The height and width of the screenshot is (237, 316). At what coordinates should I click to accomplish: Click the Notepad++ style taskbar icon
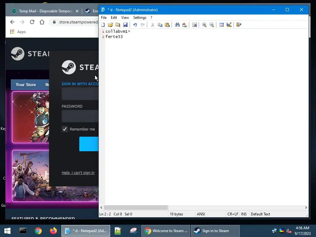coord(118,231)
